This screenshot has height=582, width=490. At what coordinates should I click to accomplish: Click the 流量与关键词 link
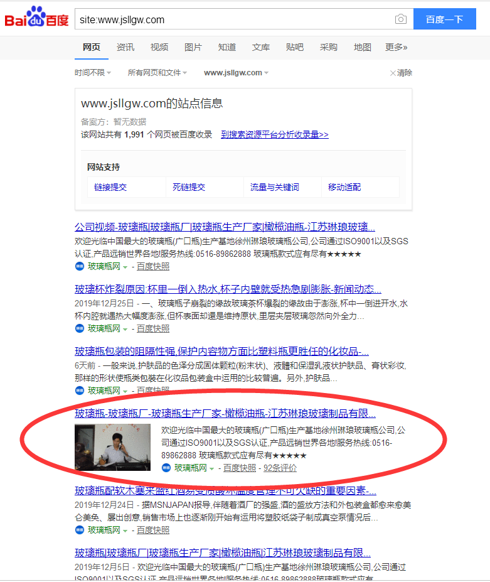click(x=275, y=187)
